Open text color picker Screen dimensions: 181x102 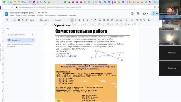point(91,20)
